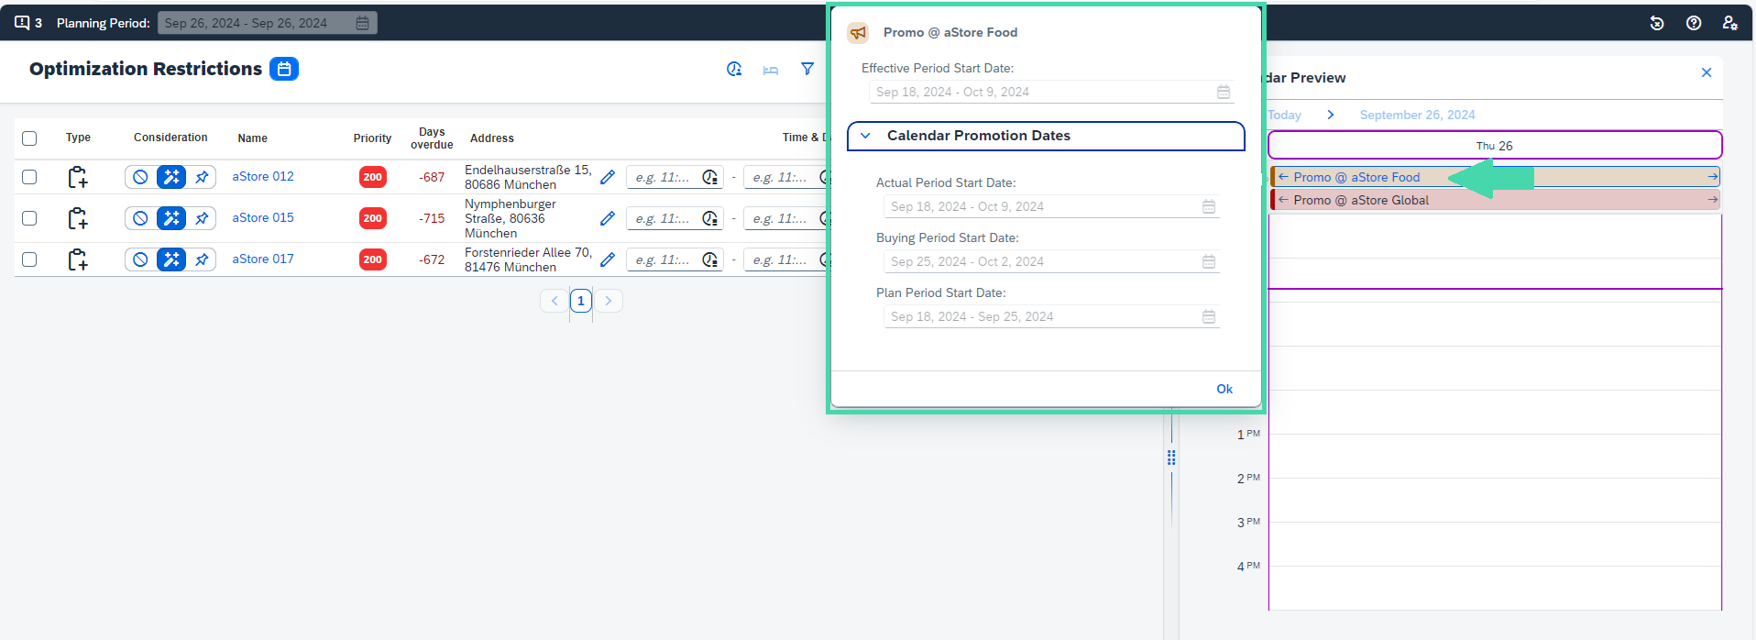Image resolution: width=1756 pixels, height=640 pixels.
Task: Click the type clipboard icon for aStore 017
Action: (78, 259)
